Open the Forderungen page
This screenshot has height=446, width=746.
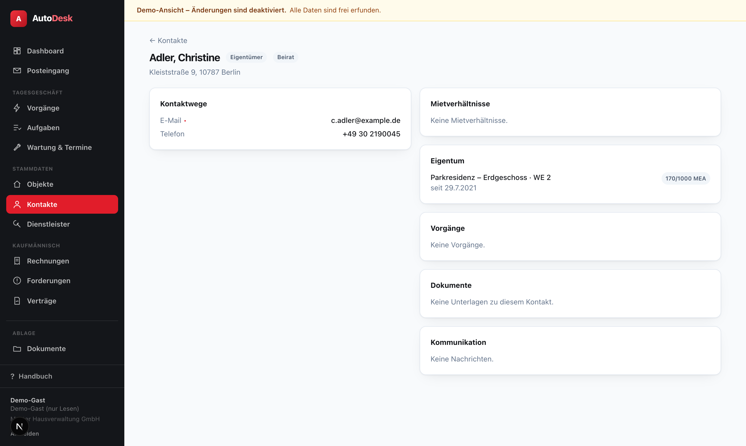pyautogui.click(x=62, y=281)
